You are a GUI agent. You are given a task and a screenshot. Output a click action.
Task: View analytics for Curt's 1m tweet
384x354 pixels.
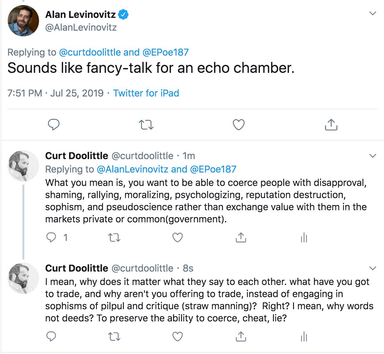tap(304, 237)
